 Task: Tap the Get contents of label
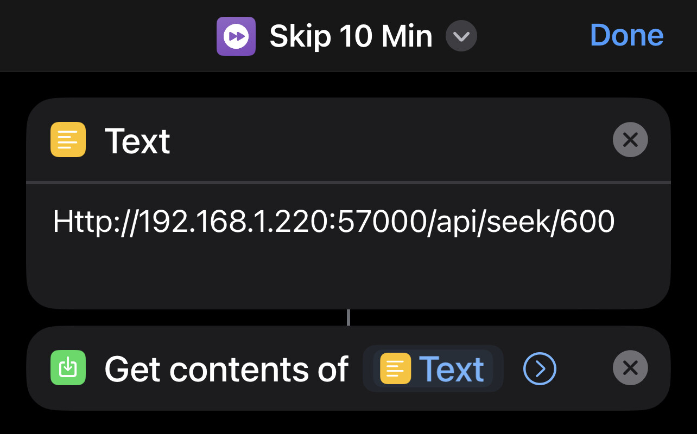(x=226, y=369)
